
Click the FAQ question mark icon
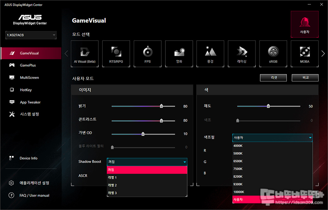[x=11, y=195]
